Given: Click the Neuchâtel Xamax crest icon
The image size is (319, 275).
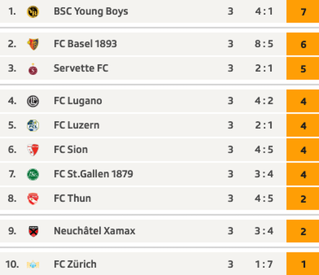Looking at the screenshot, I should click(33, 231).
